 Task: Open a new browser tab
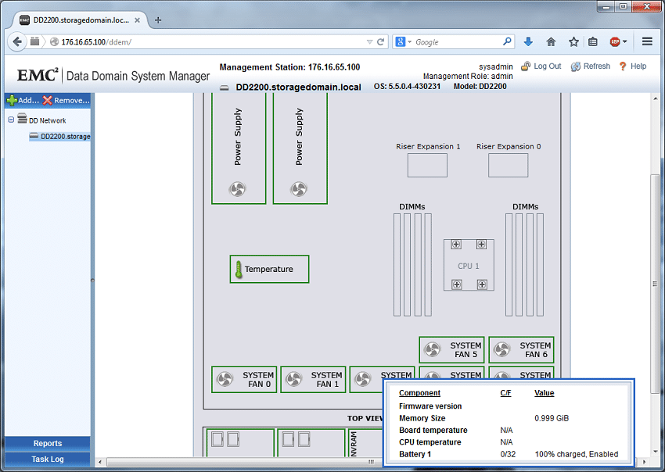tap(158, 20)
